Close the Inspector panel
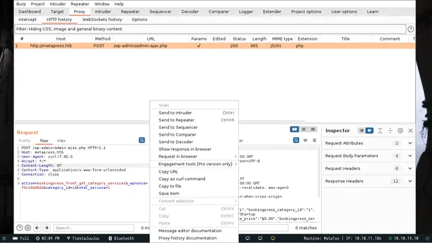Image resolution: width=432 pixels, height=243 pixels. [410, 130]
